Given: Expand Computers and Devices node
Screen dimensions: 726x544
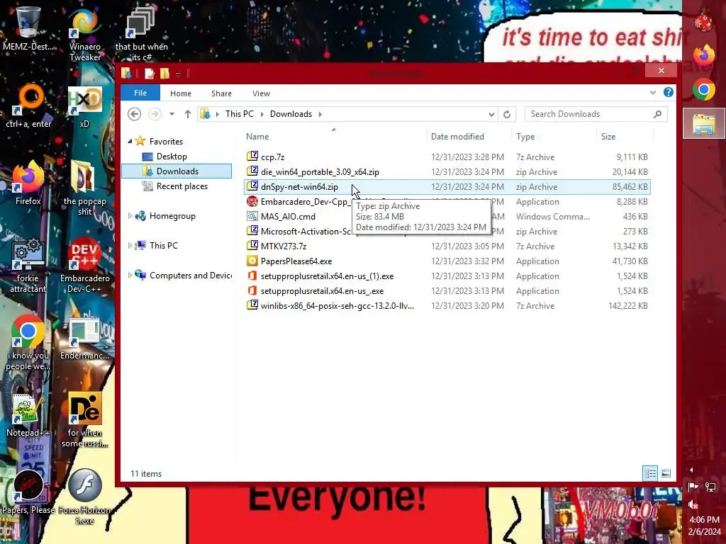Looking at the screenshot, I should click(130, 276).
